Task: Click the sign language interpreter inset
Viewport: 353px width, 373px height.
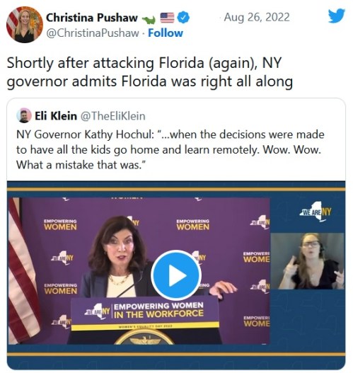Action: click(308, 261)
